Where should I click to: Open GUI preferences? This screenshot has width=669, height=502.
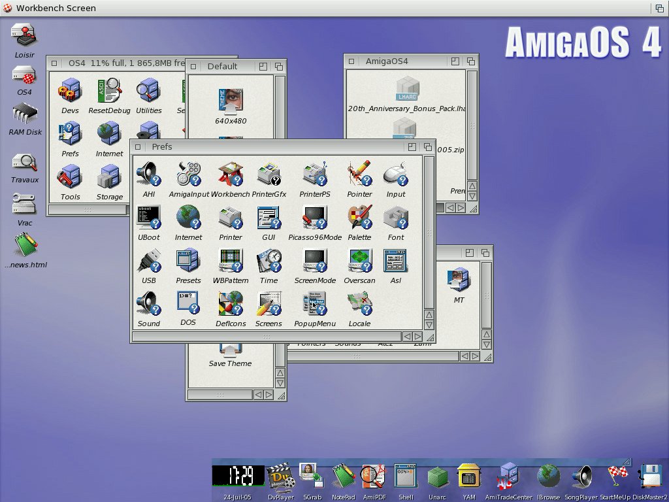click(269, 217)
